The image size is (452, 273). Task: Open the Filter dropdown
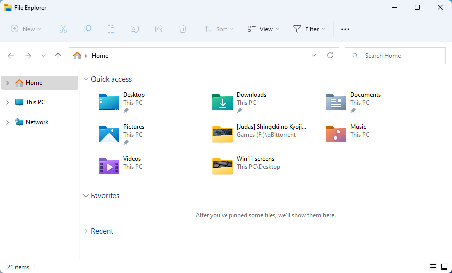pyautogui.click(x=309, y=29)
